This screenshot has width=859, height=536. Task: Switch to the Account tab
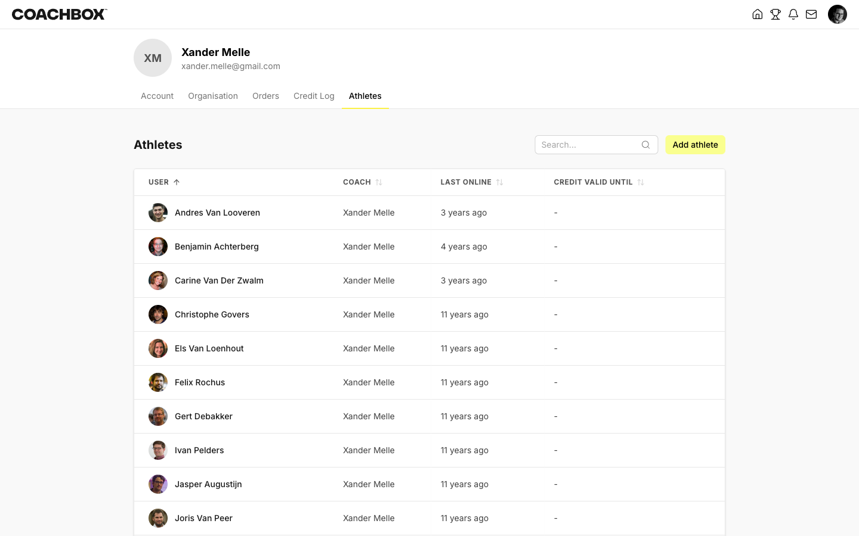(157, 96)
